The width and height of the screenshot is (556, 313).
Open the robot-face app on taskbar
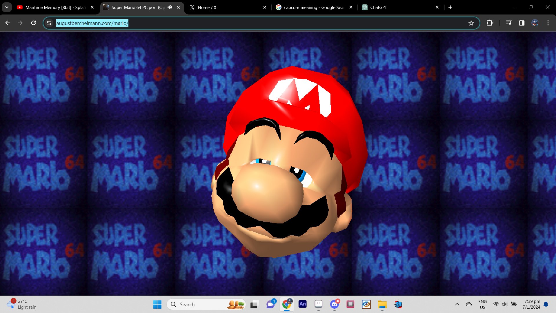(319, 304)
